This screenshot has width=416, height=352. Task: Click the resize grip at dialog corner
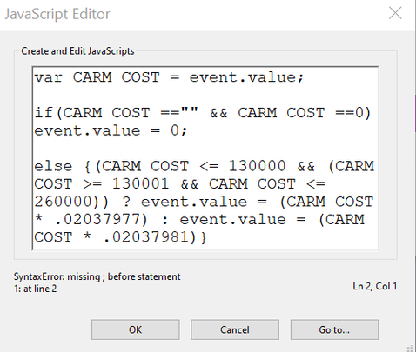click(410, 348)
